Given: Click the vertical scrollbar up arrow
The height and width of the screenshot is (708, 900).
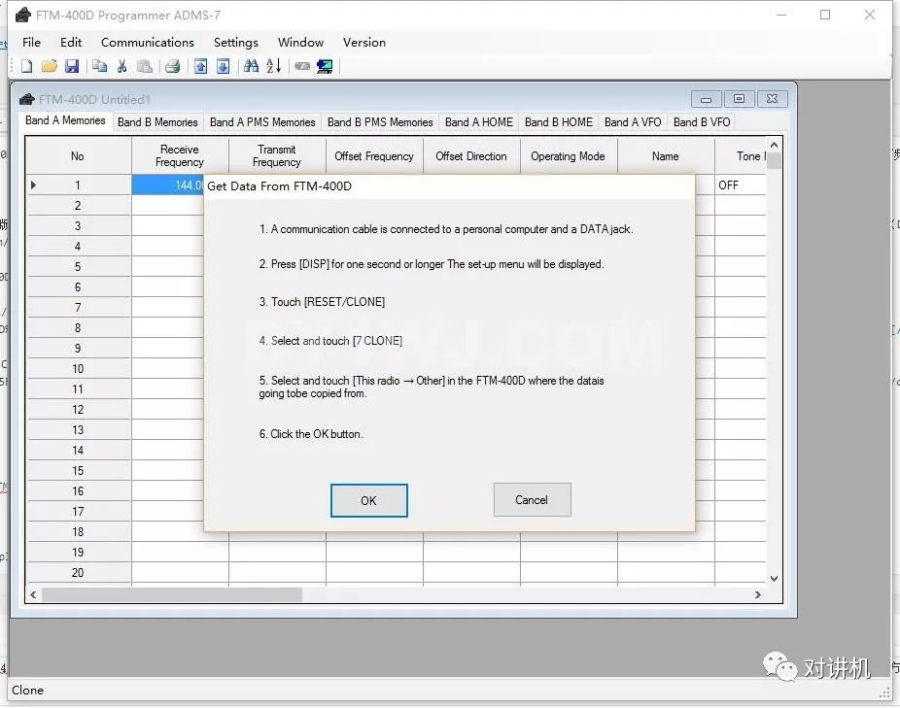Looking at the screenshot, I should click(774, 145).
